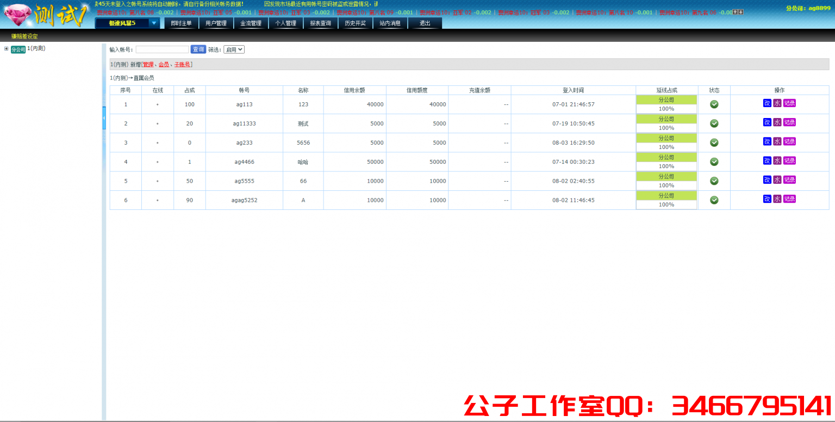Collapse the left sidebar with the splitter handle
The image size is (835, 422).
[104, 117]
